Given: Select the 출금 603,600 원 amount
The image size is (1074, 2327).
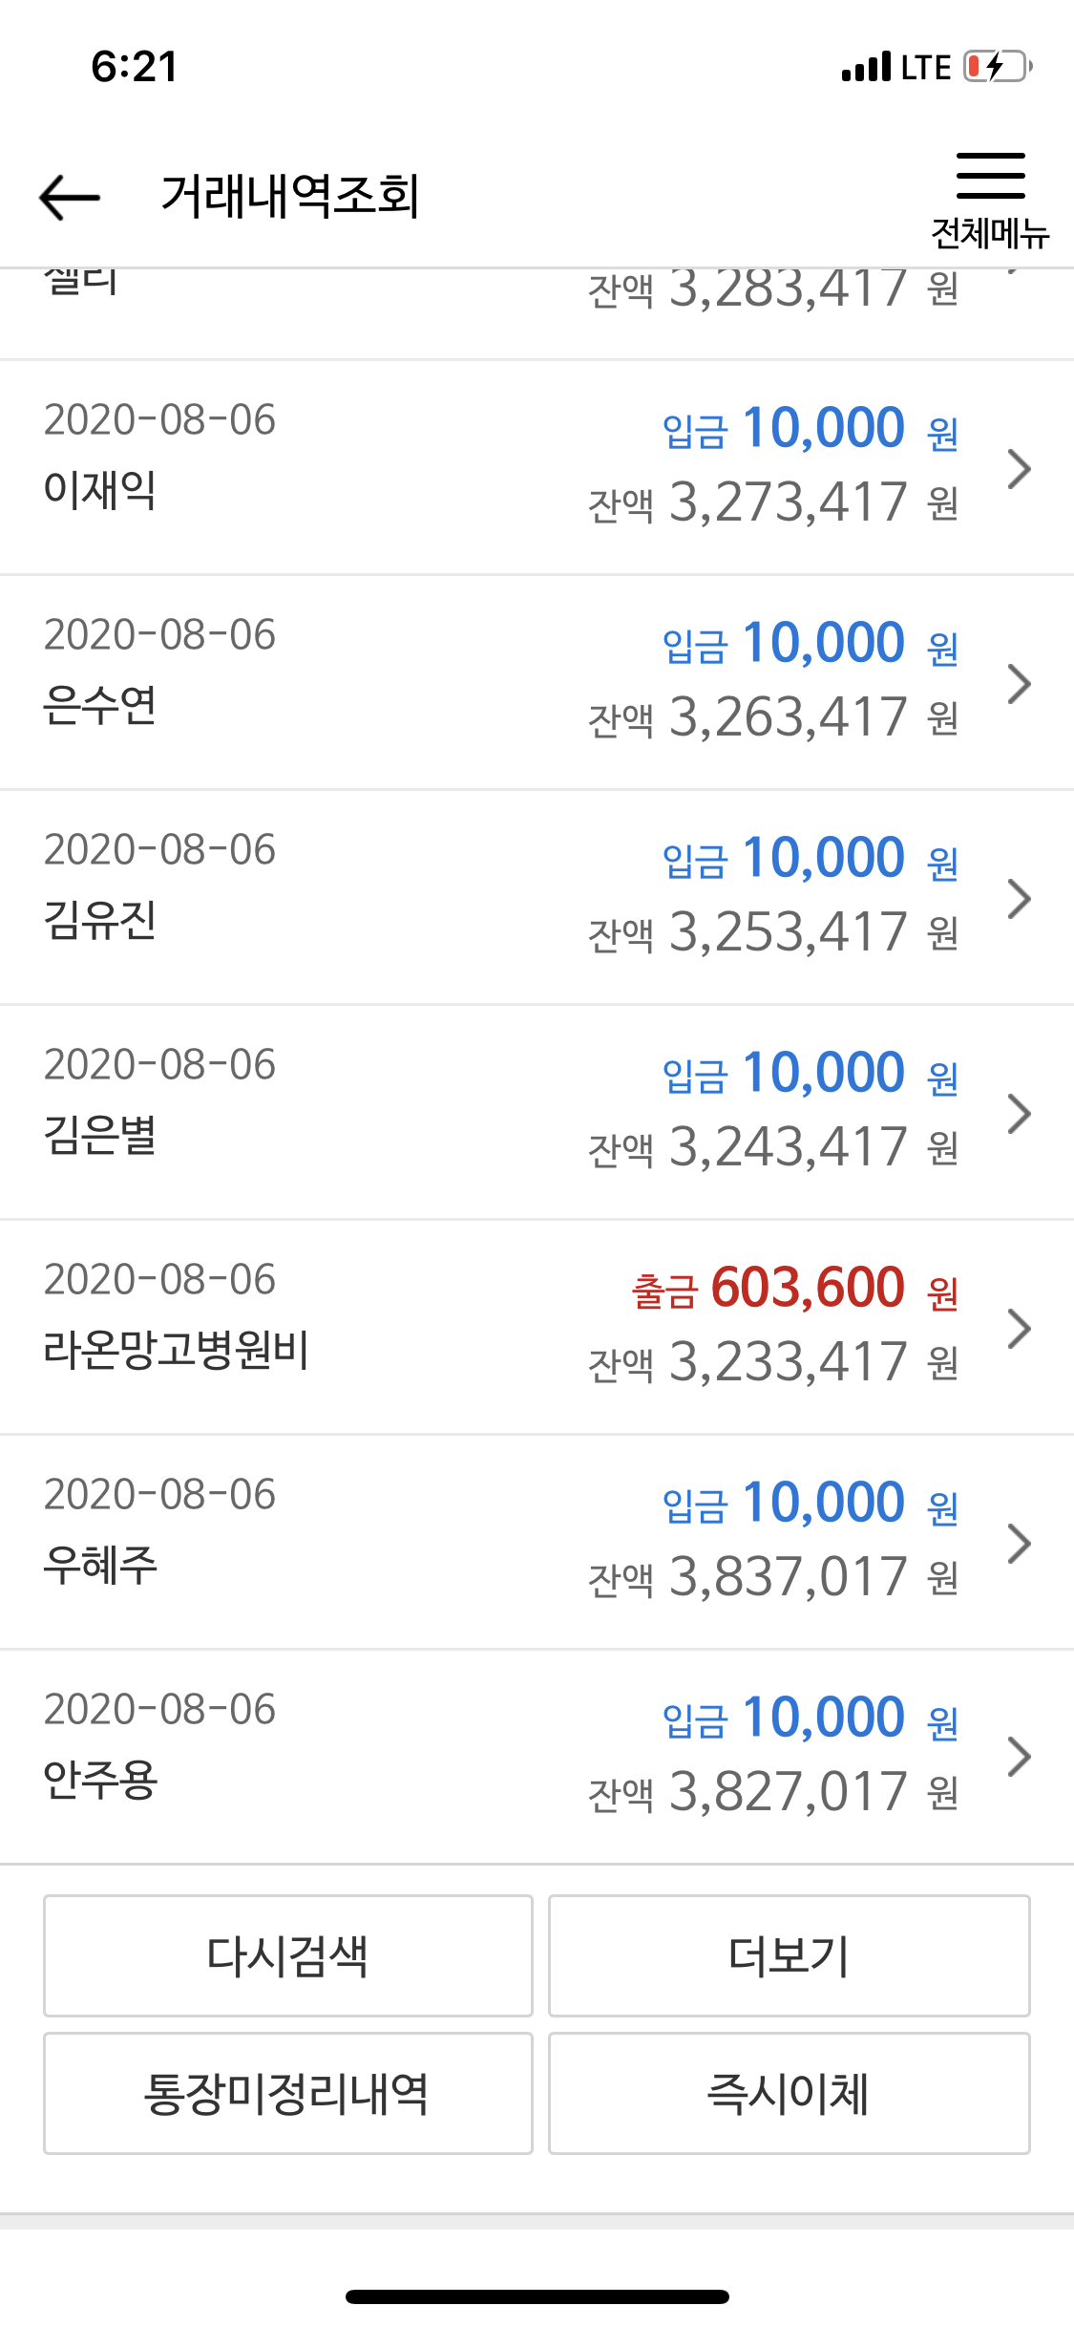Looking at the screenshot, I should pyautogui.click(x=795, y=1289).
